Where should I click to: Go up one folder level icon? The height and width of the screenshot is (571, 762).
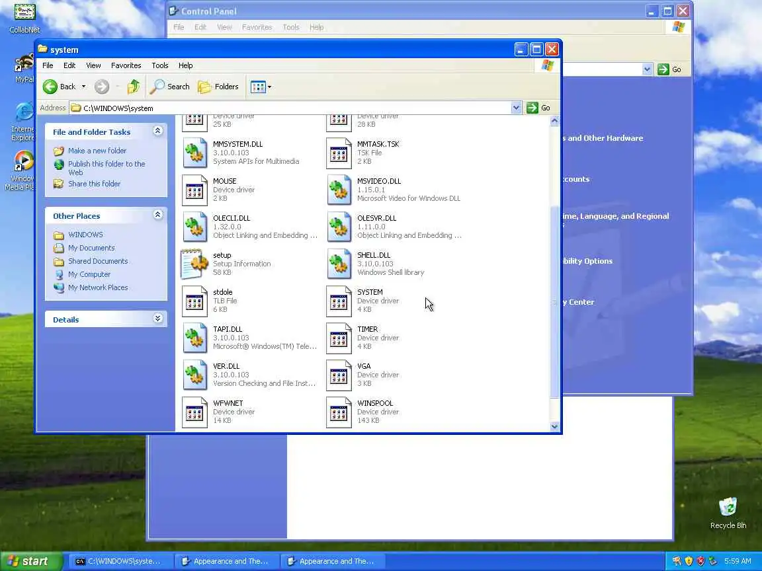coord(133,87)
